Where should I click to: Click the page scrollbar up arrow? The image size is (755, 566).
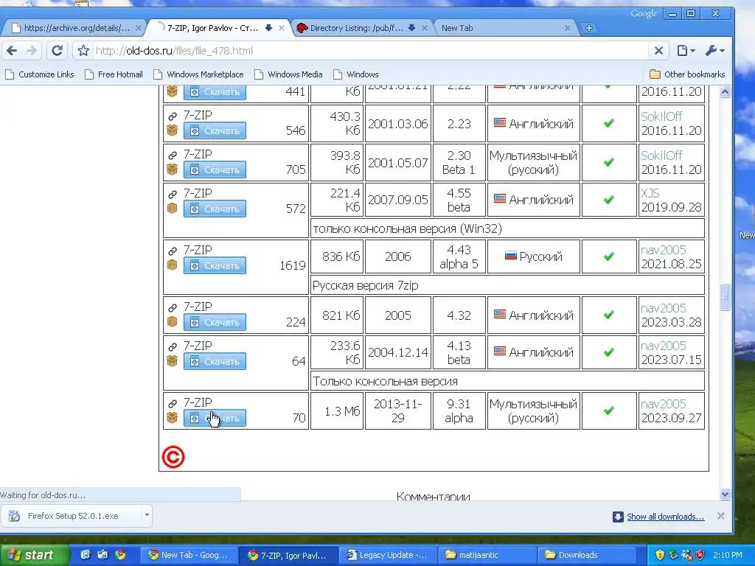pyautogui.click(x=725, y=91)
